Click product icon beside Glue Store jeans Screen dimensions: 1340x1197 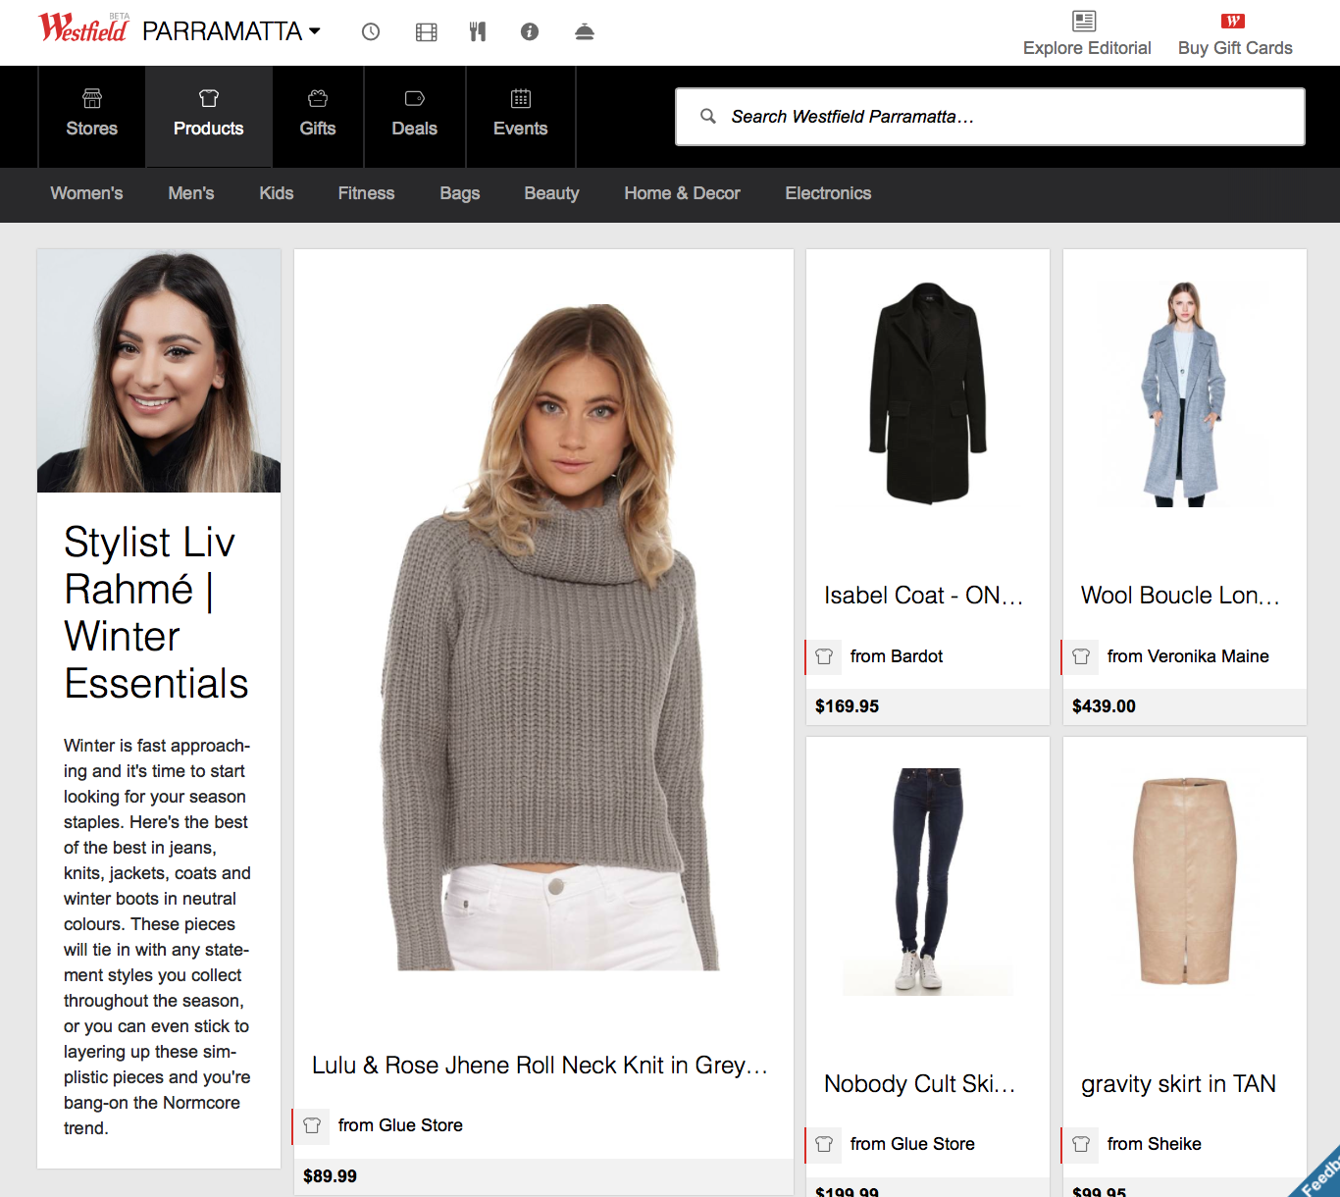tap(824, 1144)
